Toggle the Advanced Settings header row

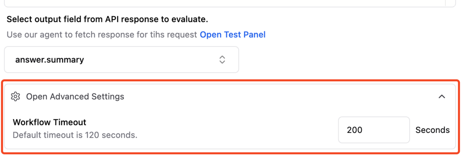(230, 96)
